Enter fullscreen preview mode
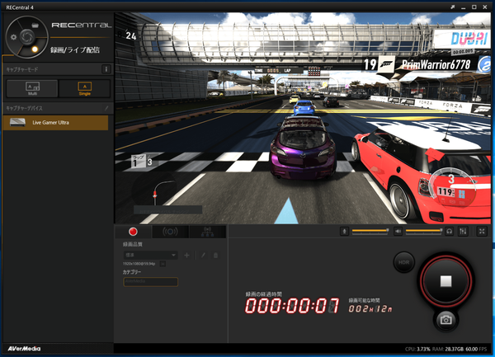495x357 pixels. pyautogui.click(x=482, y=232)
